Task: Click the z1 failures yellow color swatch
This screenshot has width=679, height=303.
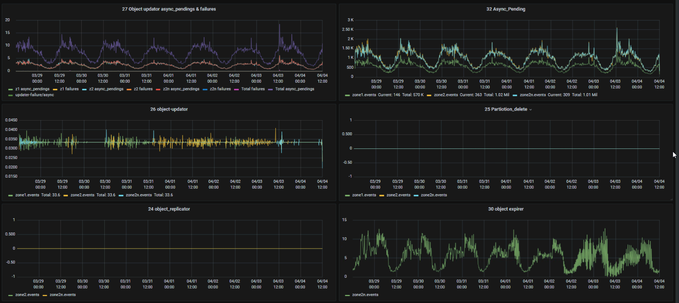Action: tap(54, 89)
